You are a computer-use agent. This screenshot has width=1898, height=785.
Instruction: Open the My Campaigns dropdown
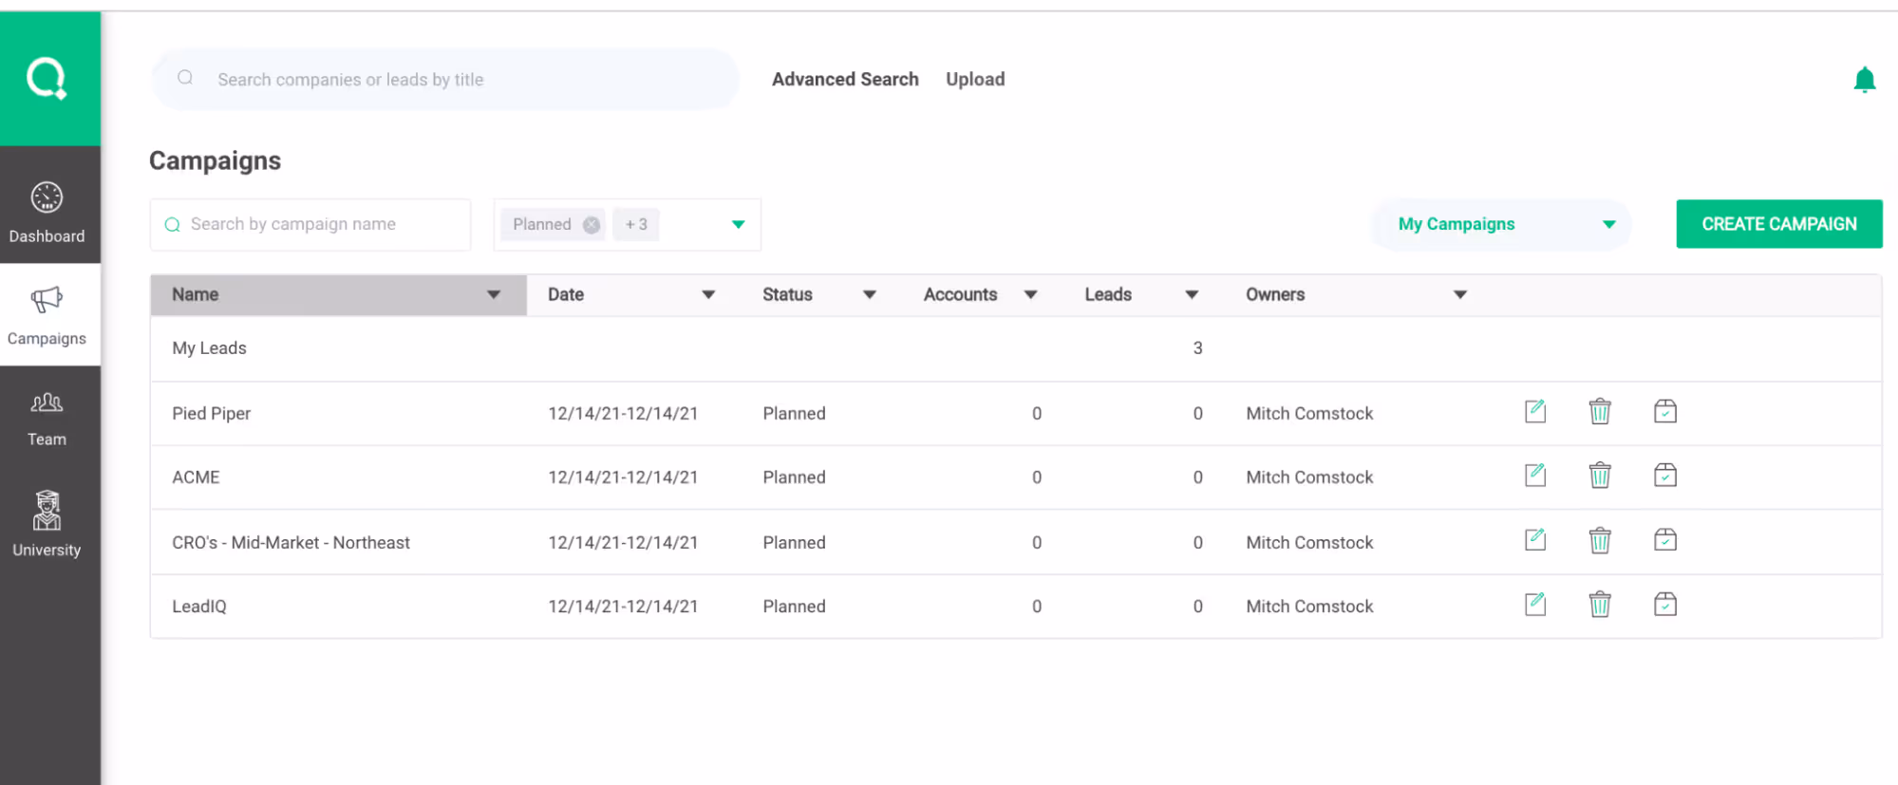(x=1502, y=225)
